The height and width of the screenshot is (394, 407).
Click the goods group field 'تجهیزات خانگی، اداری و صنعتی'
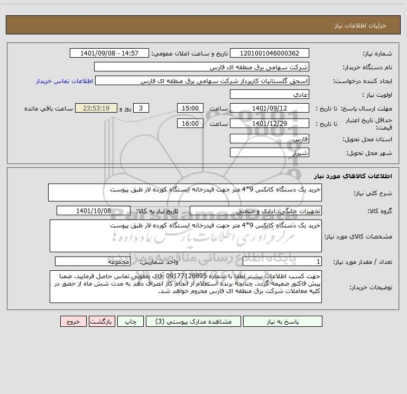pyautogui.click(x=256, y=211)
